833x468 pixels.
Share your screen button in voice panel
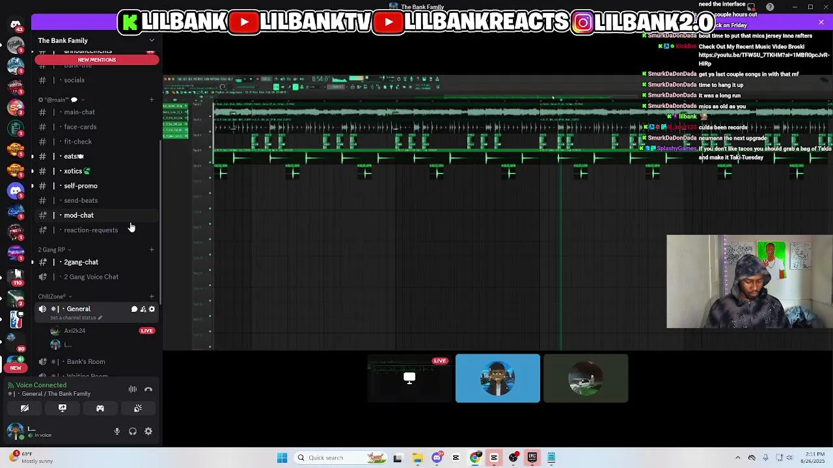[x=62, y=408]
